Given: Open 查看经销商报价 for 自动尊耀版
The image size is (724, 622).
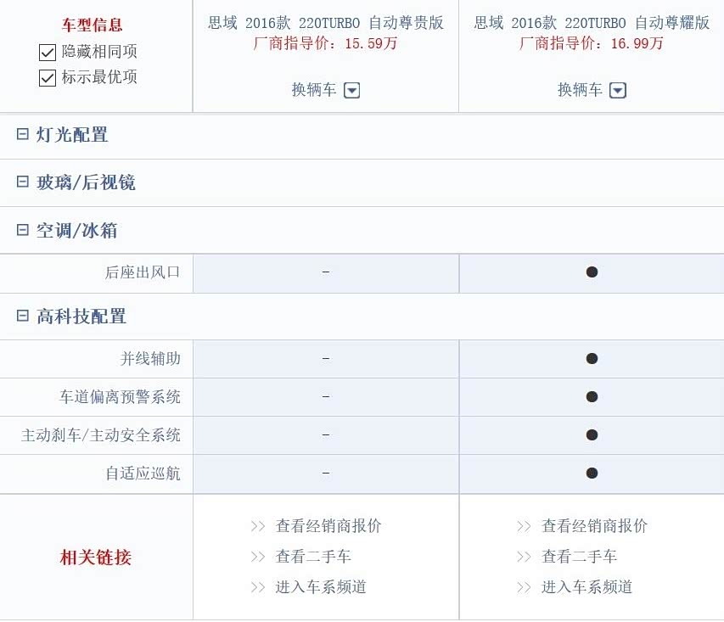Looking at the screenshot, I should pos(594,526).
